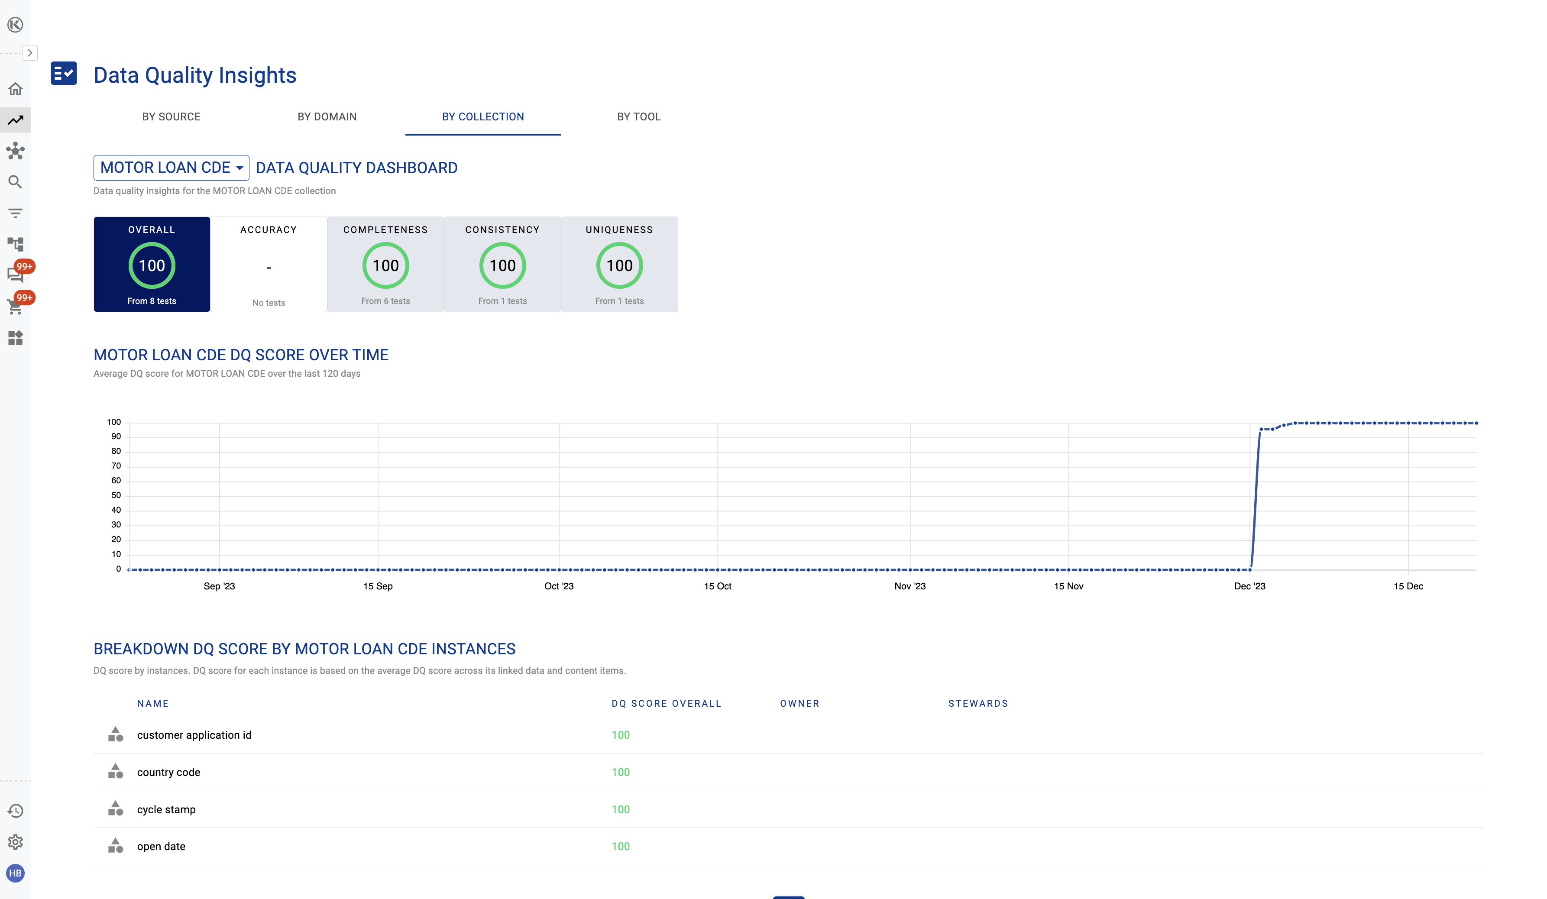The height and width of the screenshot is (899, 1547).
Task: Switch to the BY TOOL tab
Action: pyautogui.click(x=638, y=116)
